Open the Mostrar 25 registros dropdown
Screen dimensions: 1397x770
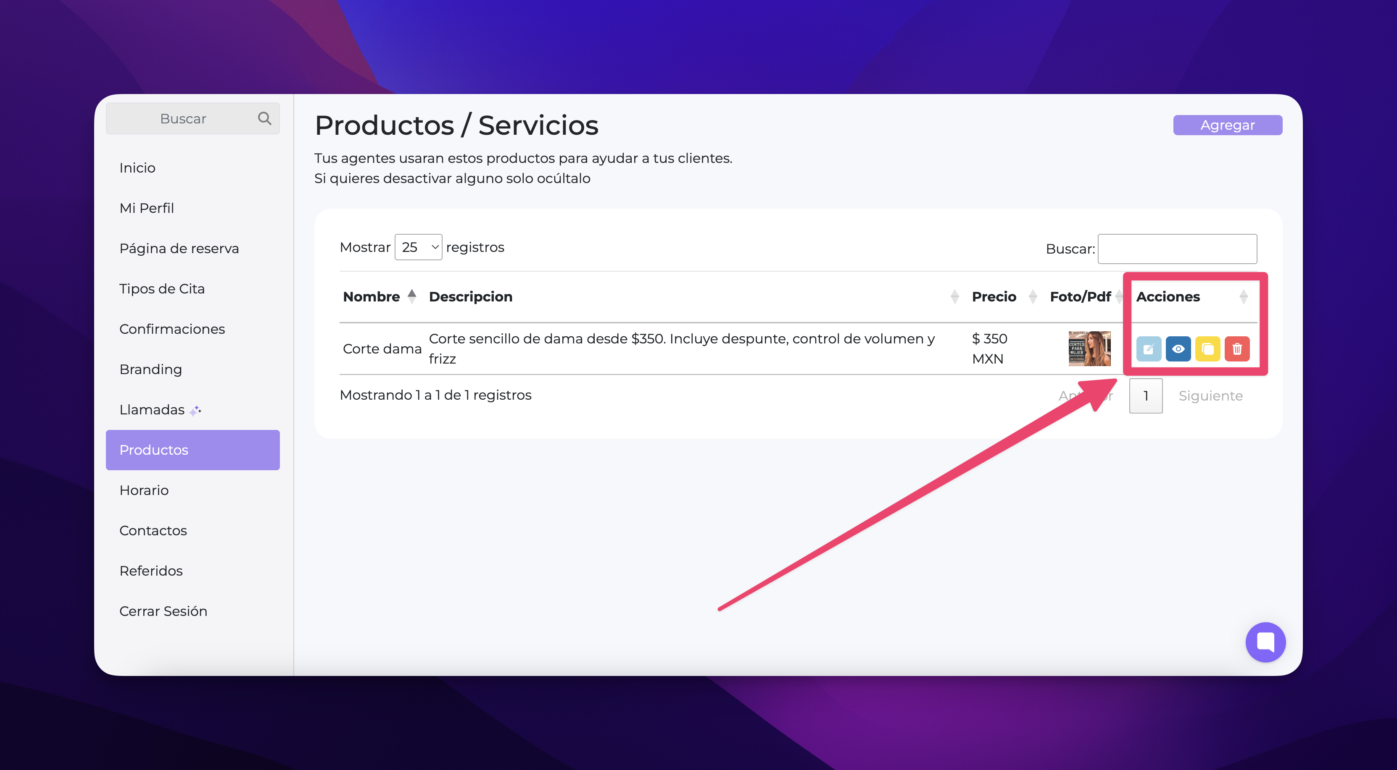[418, 247]
